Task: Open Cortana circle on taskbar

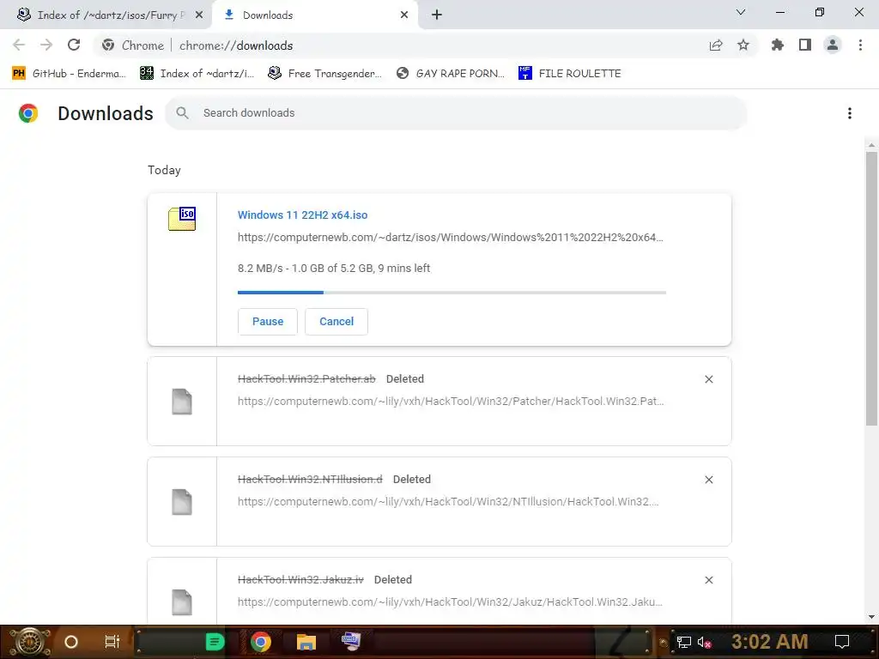Action: pos(71,642)
